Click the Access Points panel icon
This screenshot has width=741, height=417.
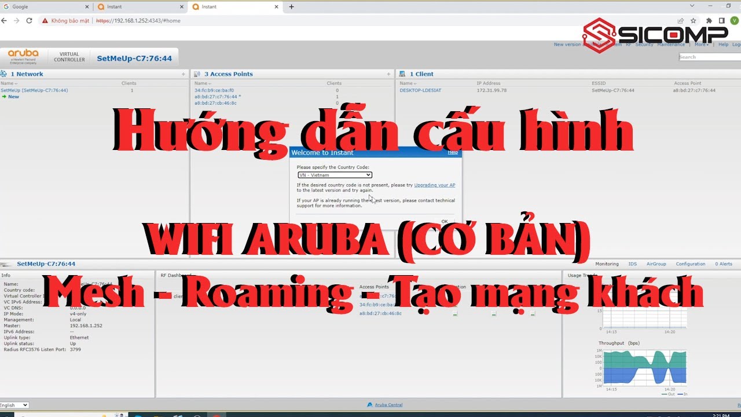197,74
